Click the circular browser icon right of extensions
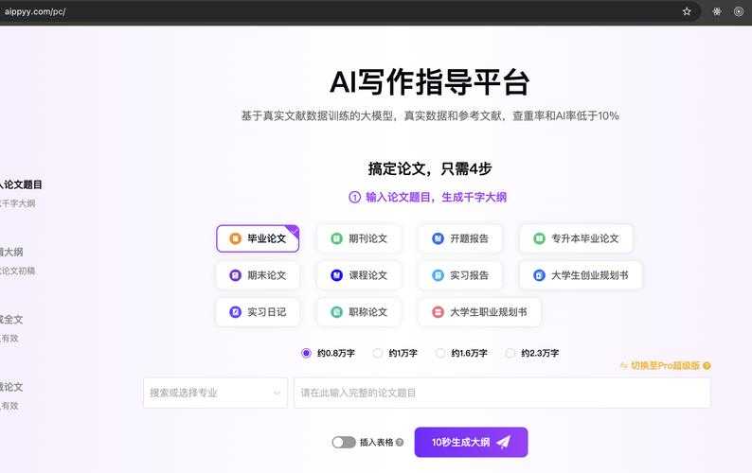Screen dimensions: 752x473 (739, 11)
